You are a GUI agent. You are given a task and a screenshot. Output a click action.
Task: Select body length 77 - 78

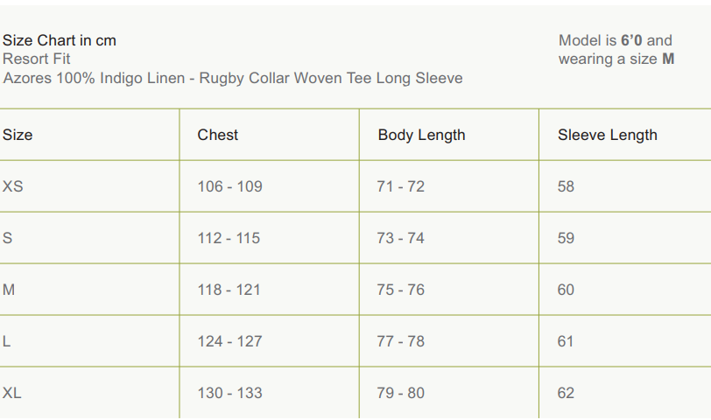coord(400,341)
